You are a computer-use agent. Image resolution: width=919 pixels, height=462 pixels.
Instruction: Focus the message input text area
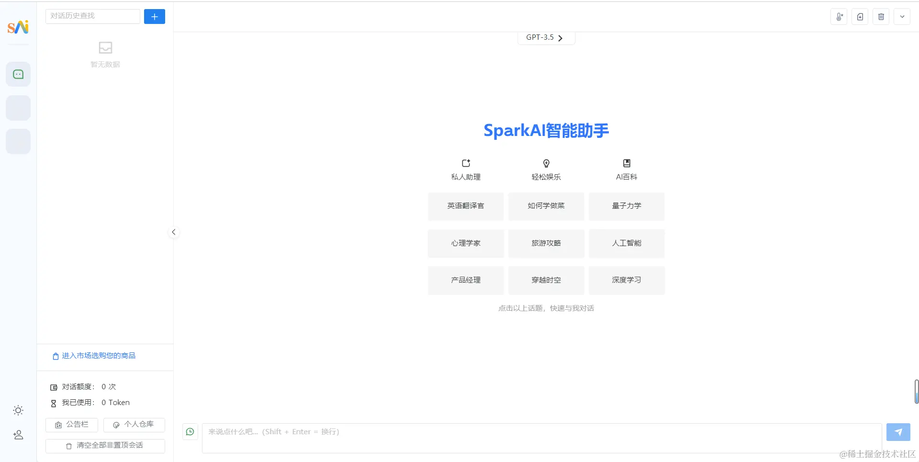[x=542, y=438]
